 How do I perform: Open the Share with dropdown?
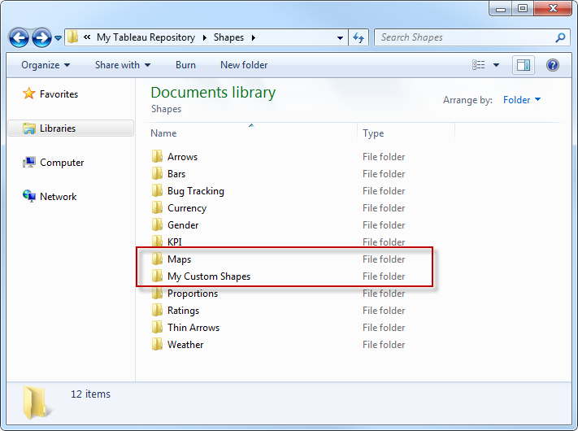123,65
